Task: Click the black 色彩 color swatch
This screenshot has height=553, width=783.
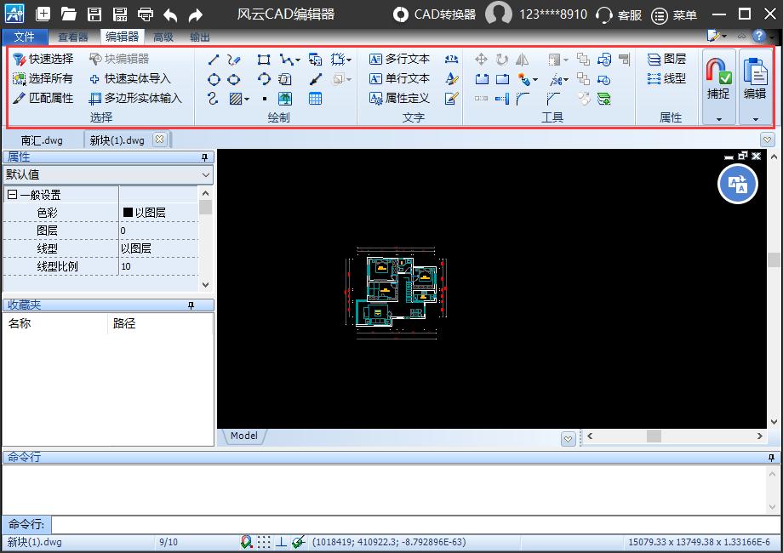Action: pyautogui.click(x=128, y=213)
